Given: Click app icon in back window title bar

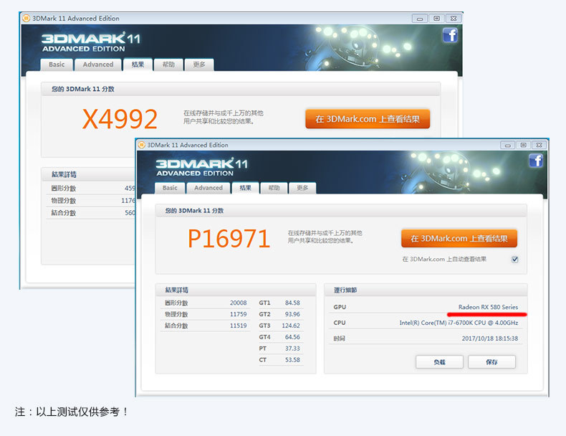Looking at the screenshot, I should [27, 18].
